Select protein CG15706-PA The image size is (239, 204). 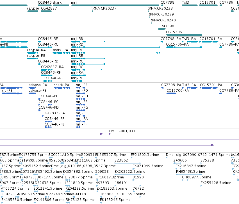pos(172,93)
